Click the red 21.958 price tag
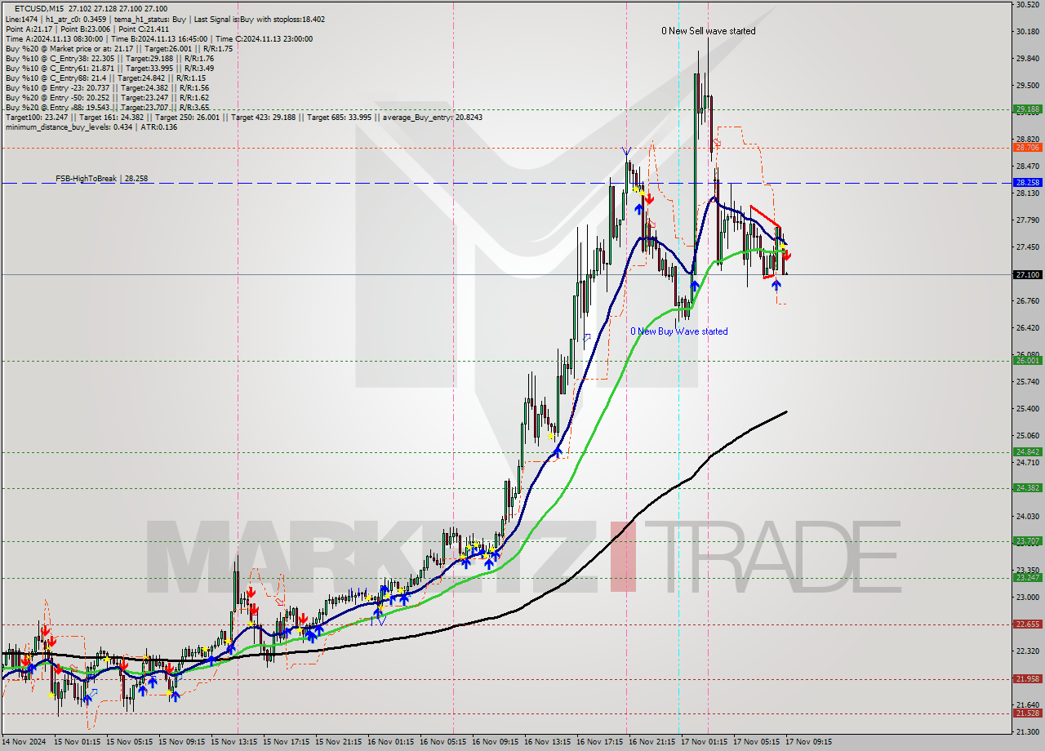The height and width of the screenshot is (751, 1045). [1027, 679]
